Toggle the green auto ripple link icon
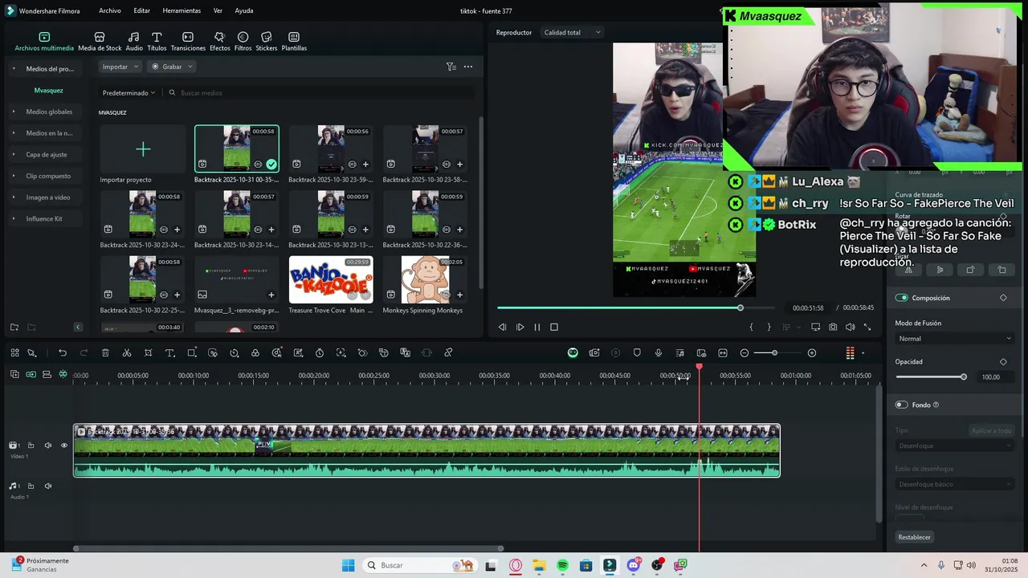Screen dimensions: 1028x578 pyautogui.click(x=31, y=374)
